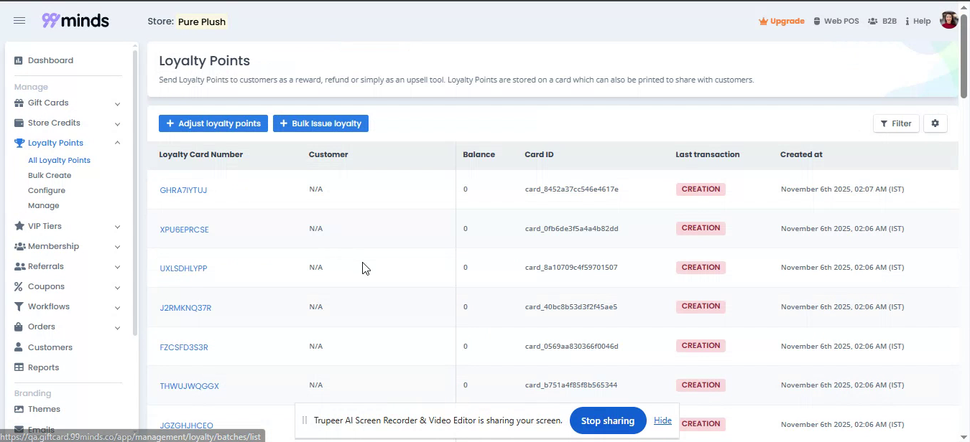Open Configure submenu item
The height and width of the screenshot is (442, 970).
coord(47,191)
